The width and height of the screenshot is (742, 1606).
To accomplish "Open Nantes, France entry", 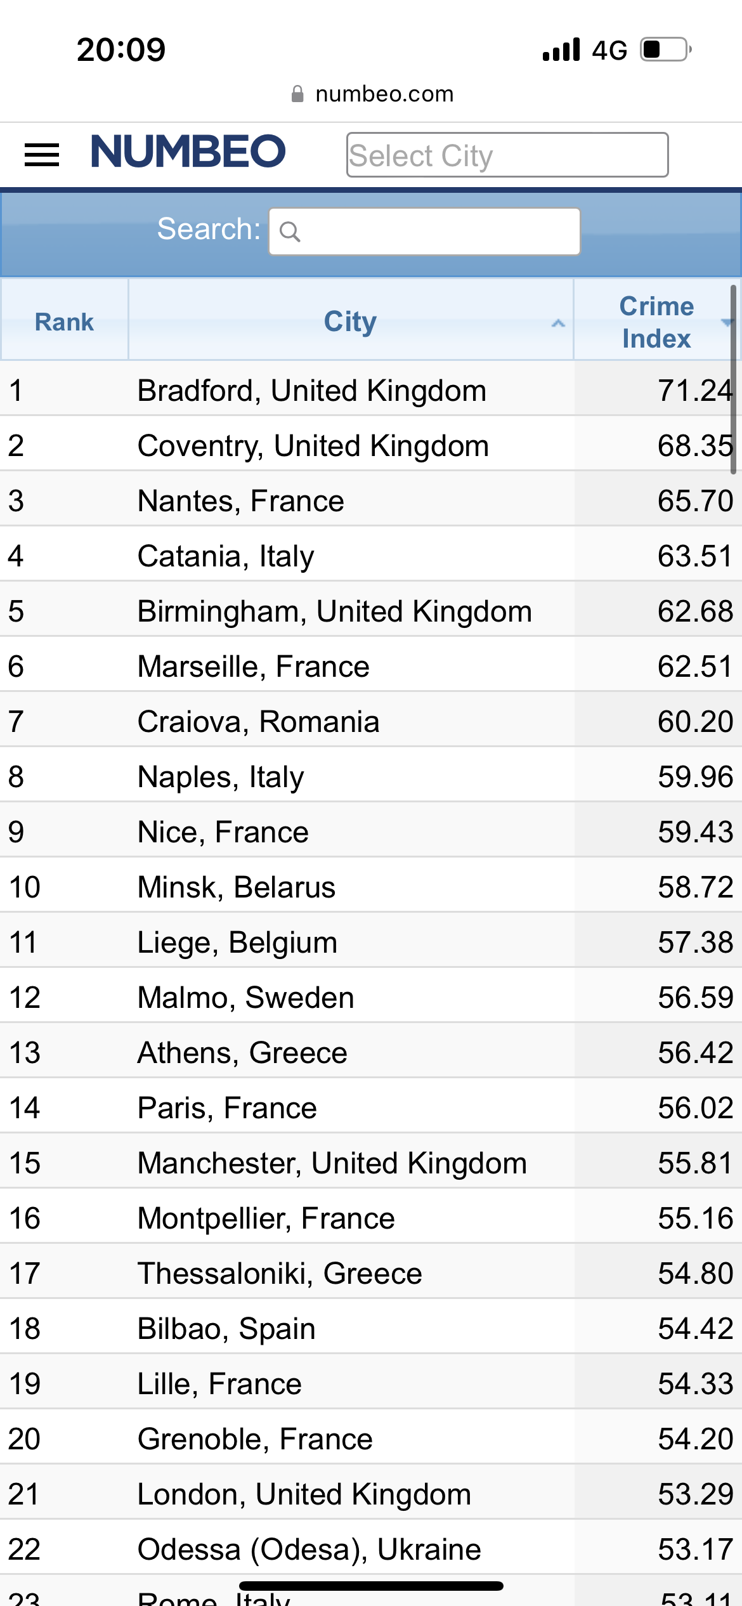I will [240, 500].
